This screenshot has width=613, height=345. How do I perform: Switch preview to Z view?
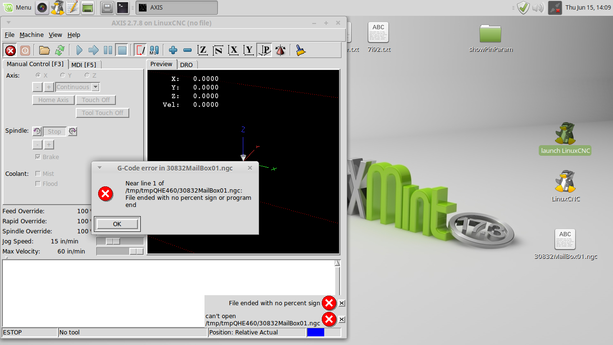[x=203, y=50]
